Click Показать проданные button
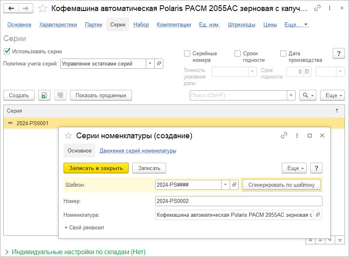This screenshot has height=257, width=349. click(101, 96)
